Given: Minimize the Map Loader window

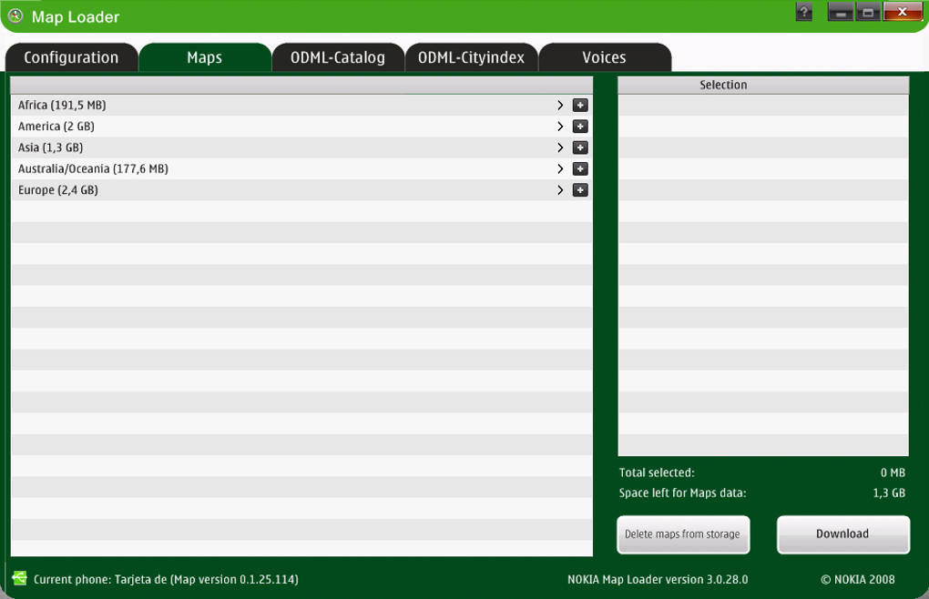Looking at the screenshot, I should [x=840, y=12].
